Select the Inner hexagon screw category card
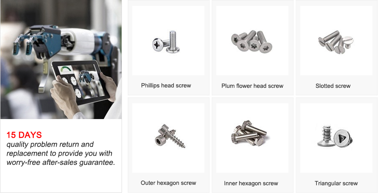Viewport: 378px width, 194px height. [252, 145]
